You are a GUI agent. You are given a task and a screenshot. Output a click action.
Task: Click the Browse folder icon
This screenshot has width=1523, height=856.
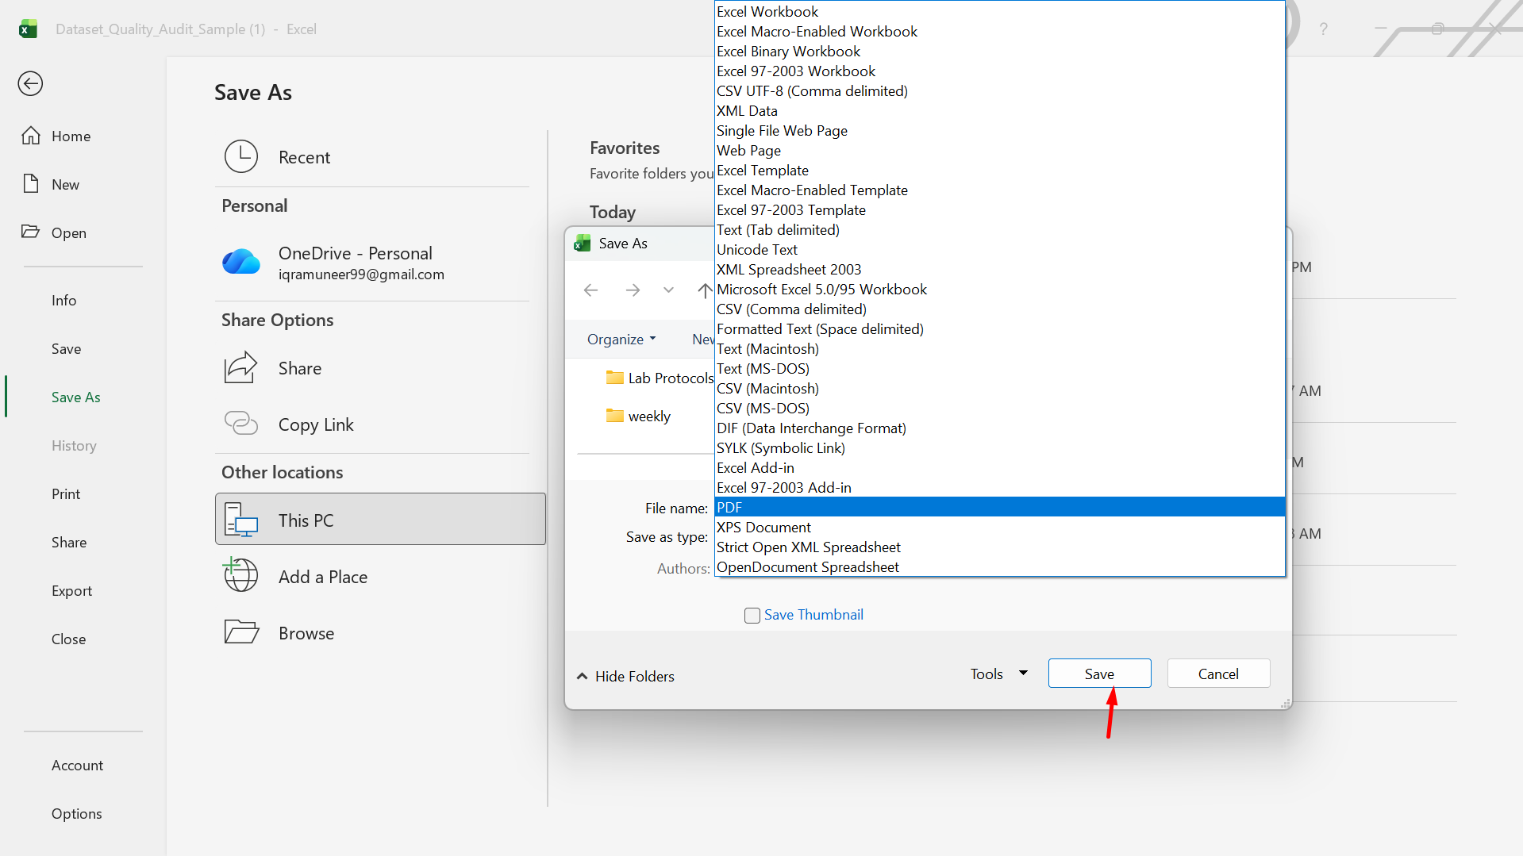241,632
